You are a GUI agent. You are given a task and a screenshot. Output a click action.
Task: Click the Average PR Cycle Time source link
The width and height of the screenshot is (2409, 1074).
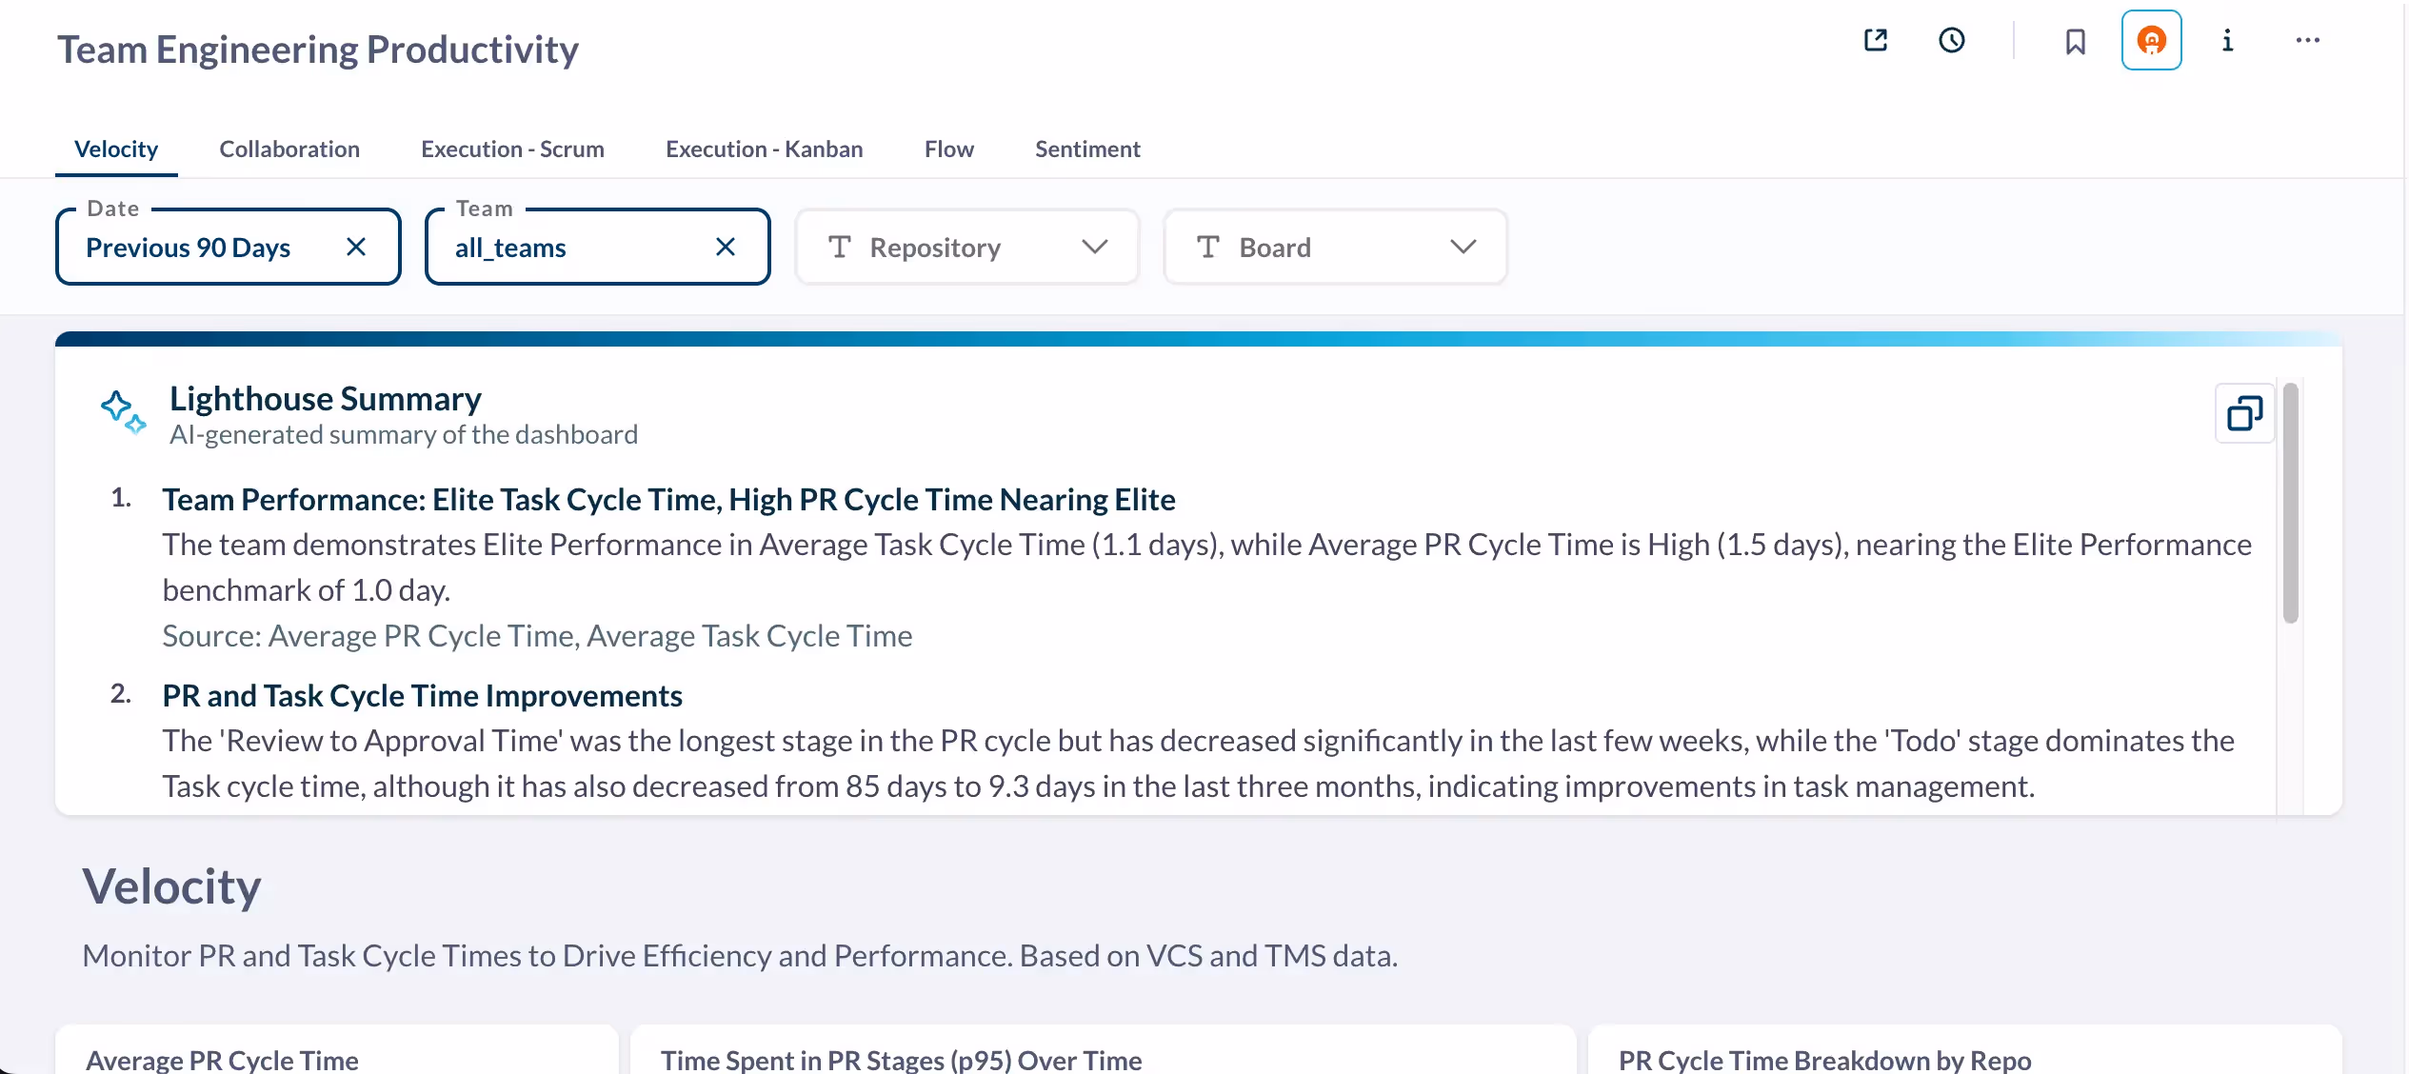(x=419, y=635)
